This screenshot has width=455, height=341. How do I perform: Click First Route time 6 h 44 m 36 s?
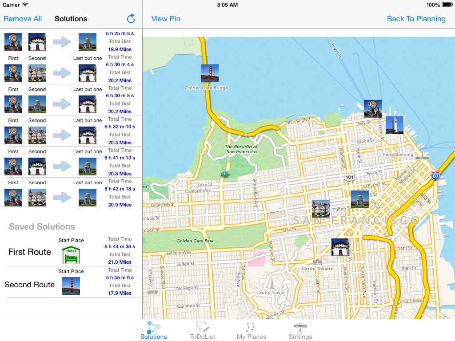pos(120,246)
